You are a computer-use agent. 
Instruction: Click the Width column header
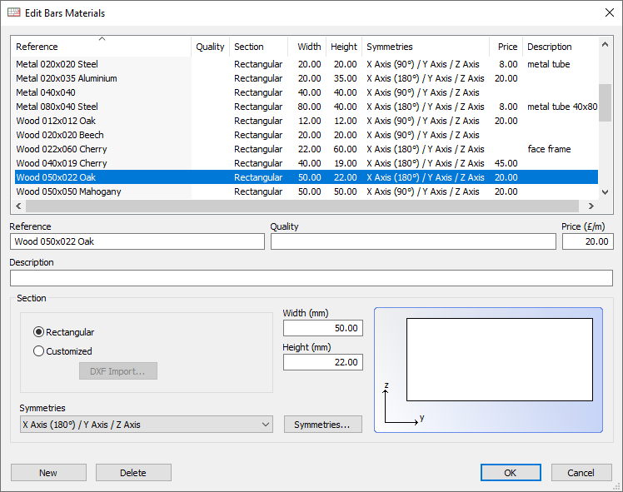tap(307, 47)
